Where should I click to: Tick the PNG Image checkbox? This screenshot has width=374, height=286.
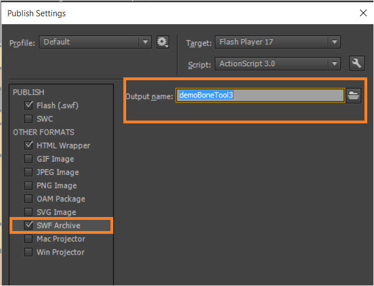[29, 186]
